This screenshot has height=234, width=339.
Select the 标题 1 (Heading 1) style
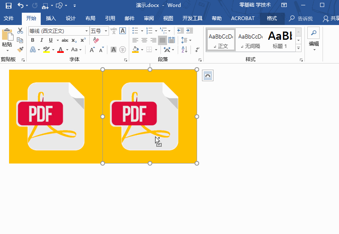280,40
